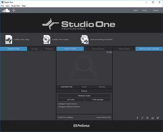Click the PreSonus logo in footer

[81, 126]
